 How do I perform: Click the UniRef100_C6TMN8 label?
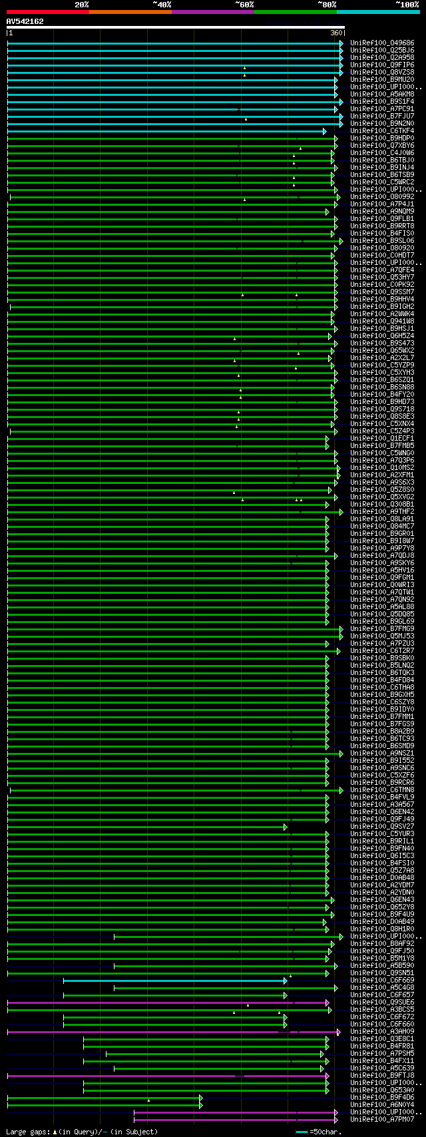click(382, 790)
